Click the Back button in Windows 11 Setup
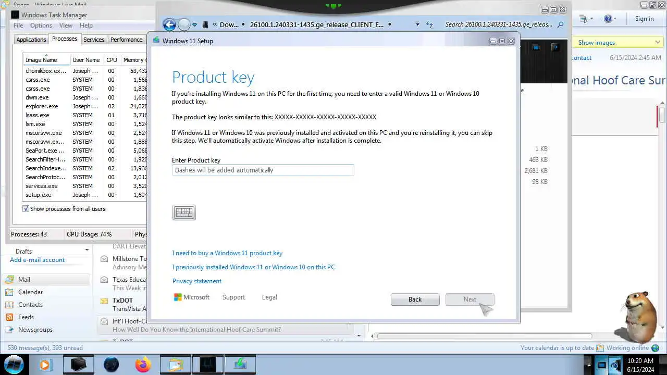The height and width of the screenshot is (375, 667). click(415, 299)
